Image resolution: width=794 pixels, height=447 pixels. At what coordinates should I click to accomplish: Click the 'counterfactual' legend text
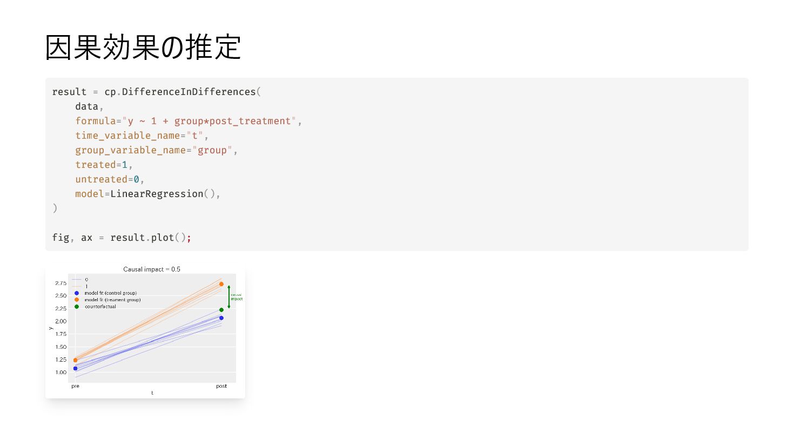click(100, 307)
